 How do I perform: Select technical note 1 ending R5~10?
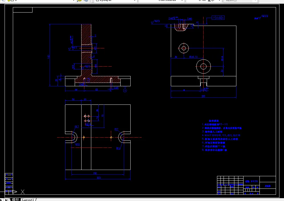215,124
